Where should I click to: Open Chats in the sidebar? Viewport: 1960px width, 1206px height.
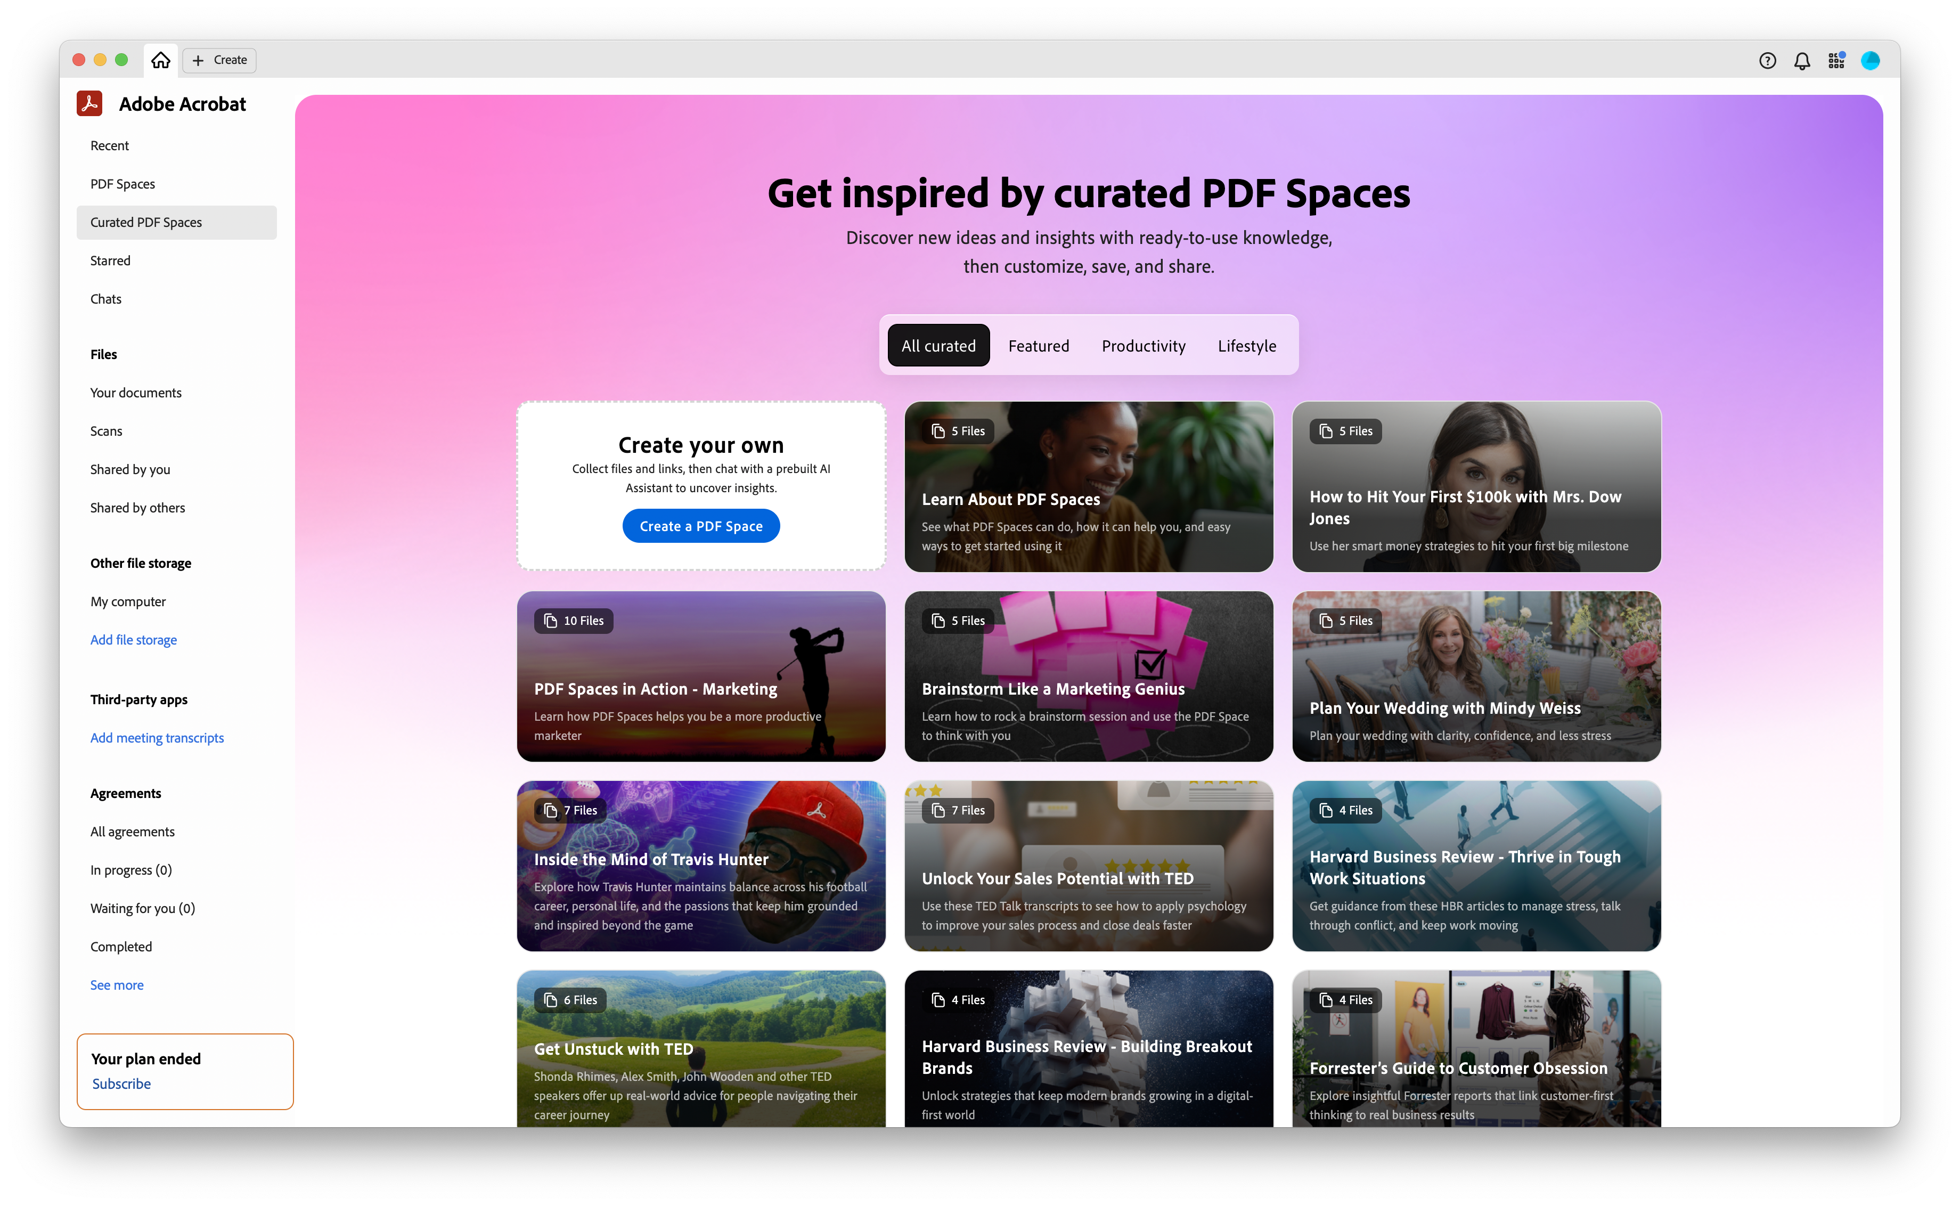click(176, 299)
